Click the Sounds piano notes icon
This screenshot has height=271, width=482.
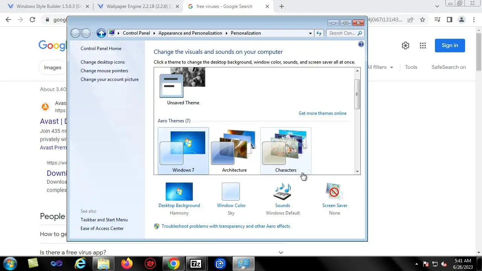click(x=282, y=192)
